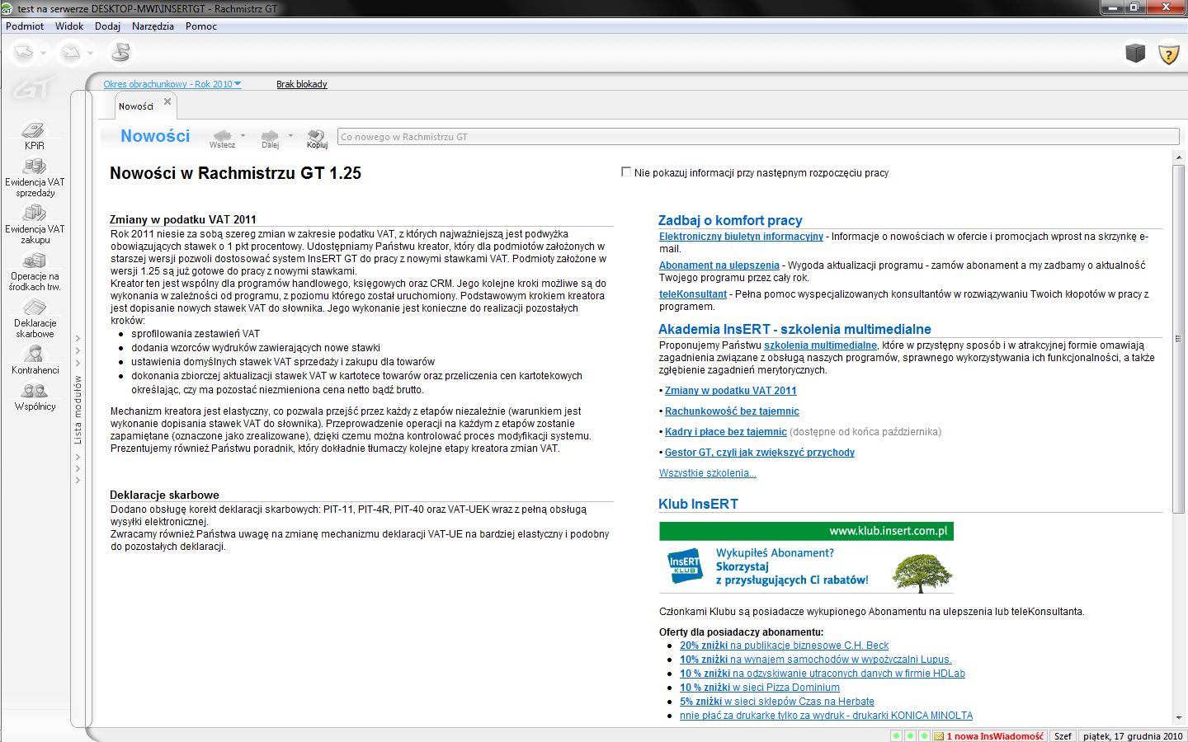This screenshot has height=742, width=1188.
Task: Open the 10 % zniżki Pizza Dominium link
Action: pyautogui.click(x=759, y=688)
